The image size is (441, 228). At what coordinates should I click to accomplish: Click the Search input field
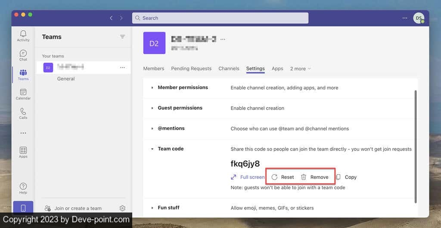click(x=220, y=18)
